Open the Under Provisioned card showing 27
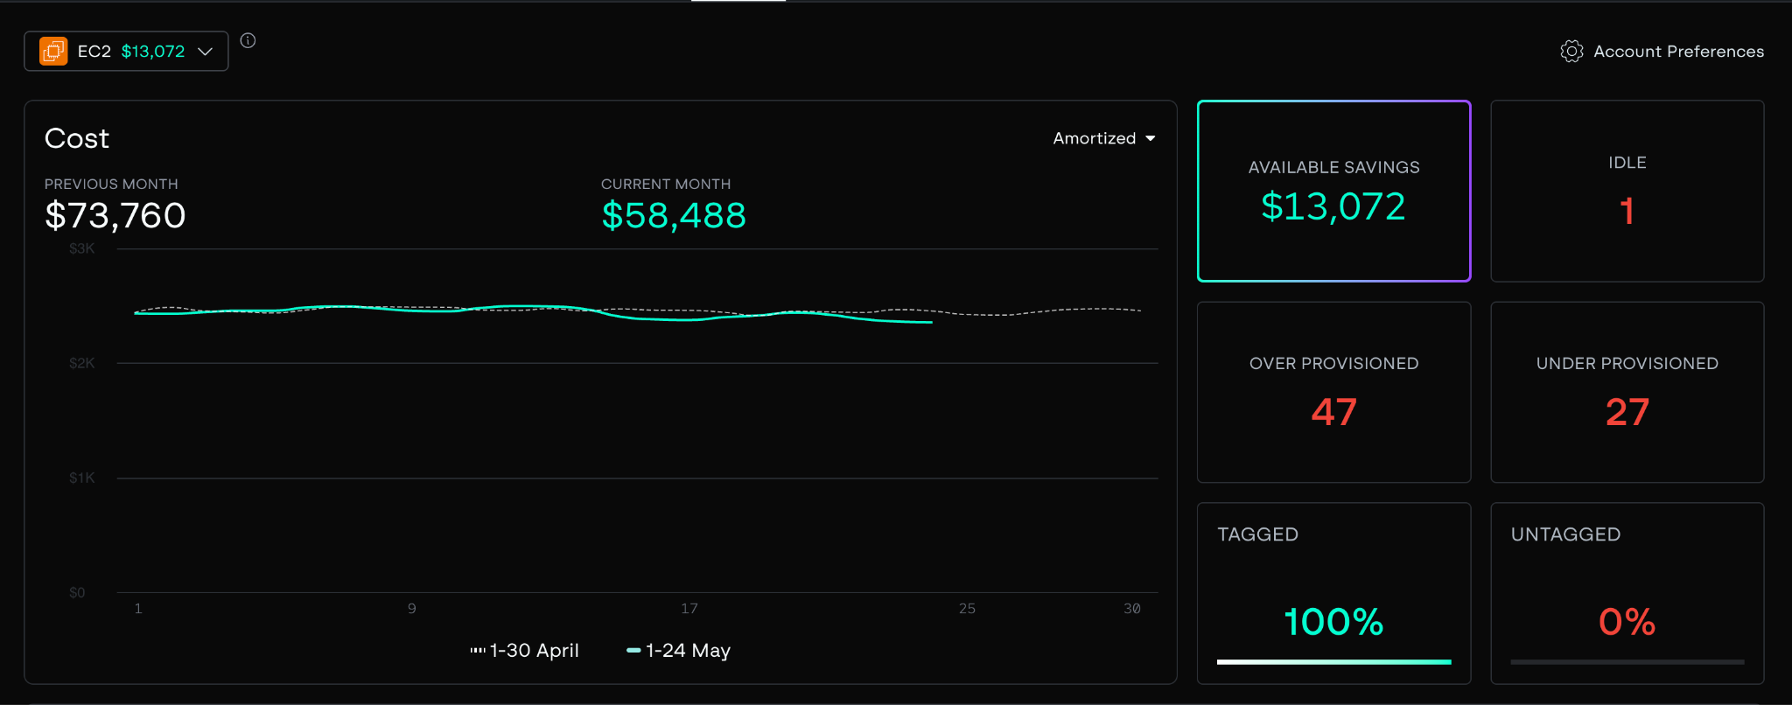The width and height of the screenshot is (1792, 705). coord(1627,392)
